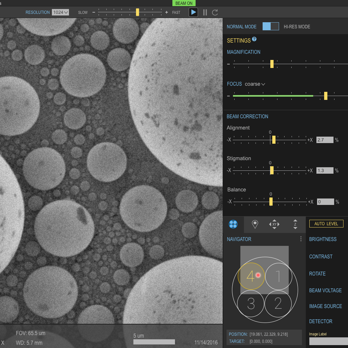Click the Auto Level button
The width and height of the screenshot is (348, 348).
[326, 224]
